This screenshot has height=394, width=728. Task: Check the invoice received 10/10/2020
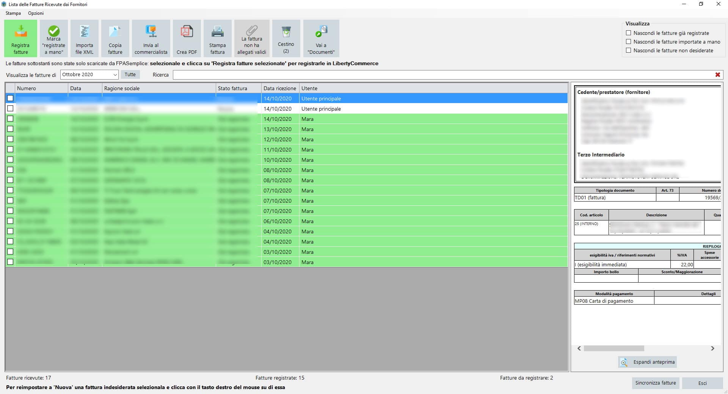point(10,159)
